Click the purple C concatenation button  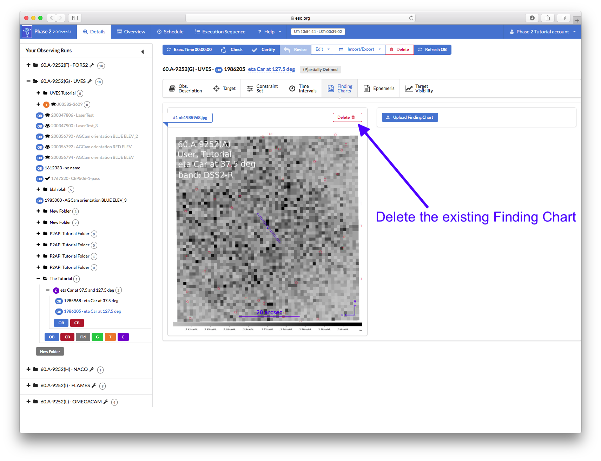(x=123, y=337)
